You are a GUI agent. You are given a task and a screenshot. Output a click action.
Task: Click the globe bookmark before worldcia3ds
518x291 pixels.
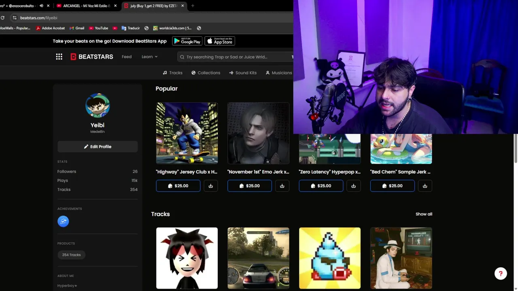pyautogui.click(x=146, y=28)
